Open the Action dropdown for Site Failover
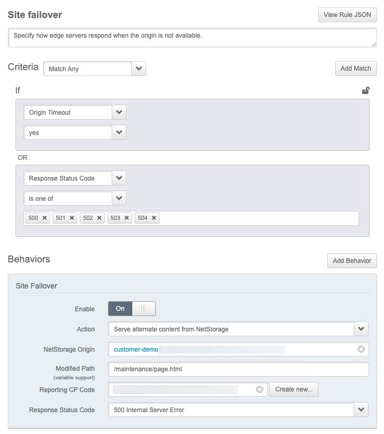Viewport: 384px width, 434px height. click(361, 329)
